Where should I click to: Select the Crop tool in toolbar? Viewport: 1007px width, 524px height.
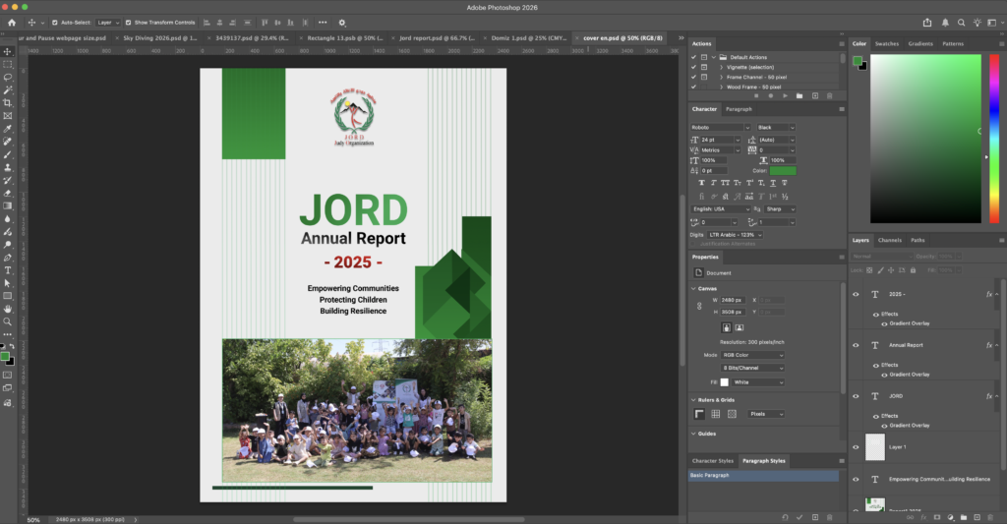(8, 102)
